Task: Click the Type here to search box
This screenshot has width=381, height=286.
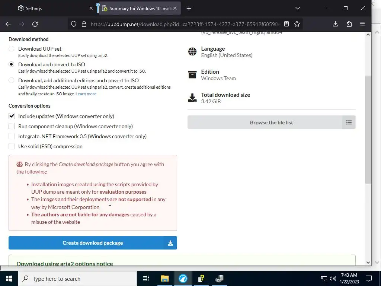Action: (x=77, y=279)
